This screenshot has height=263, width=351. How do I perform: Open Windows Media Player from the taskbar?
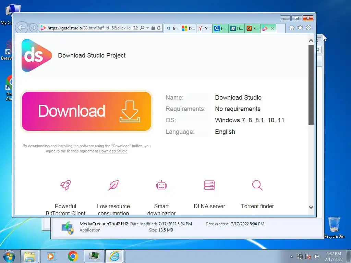click(51, 256)
